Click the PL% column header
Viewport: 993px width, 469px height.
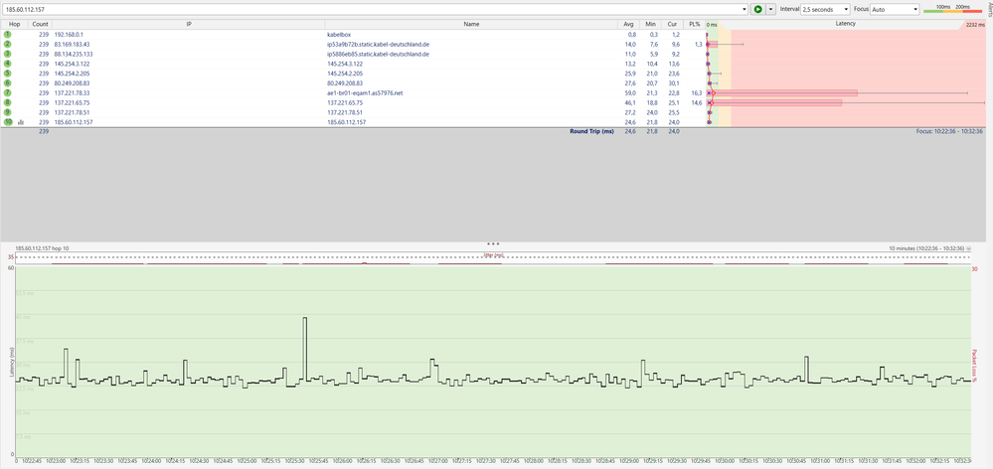[x=695, y=24]
